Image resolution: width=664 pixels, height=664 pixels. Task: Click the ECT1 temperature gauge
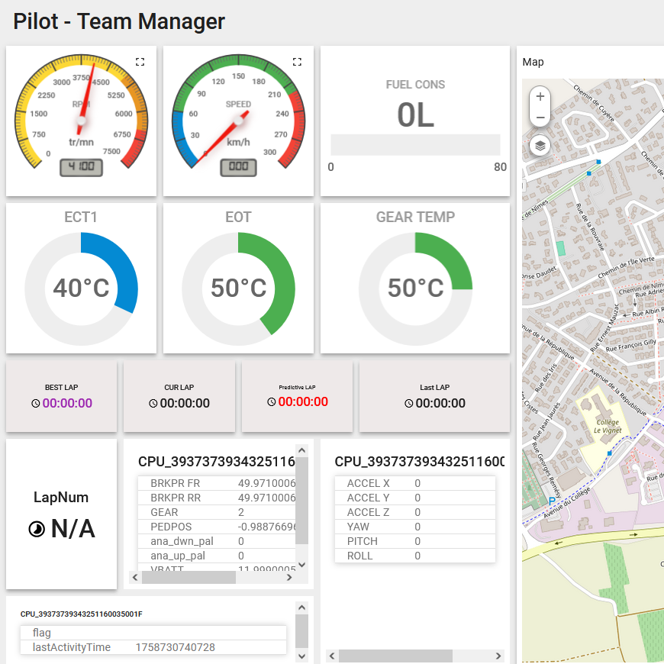82,288
